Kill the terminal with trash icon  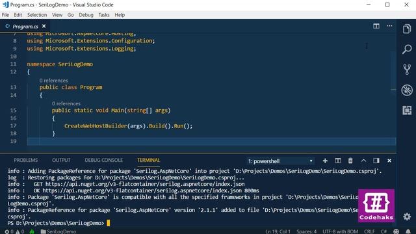coord(350,161)
